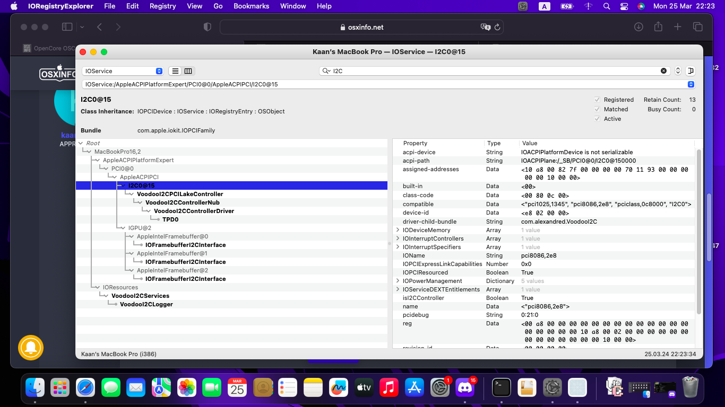This screenshot has width=725, height=407.
Task: Expand the IOPowerManagement property row
Action: tap(398, 281)
